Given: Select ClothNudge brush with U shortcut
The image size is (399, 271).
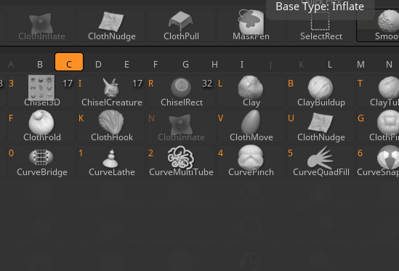Looking at the screenshot, I should click(x=321, y=126).
